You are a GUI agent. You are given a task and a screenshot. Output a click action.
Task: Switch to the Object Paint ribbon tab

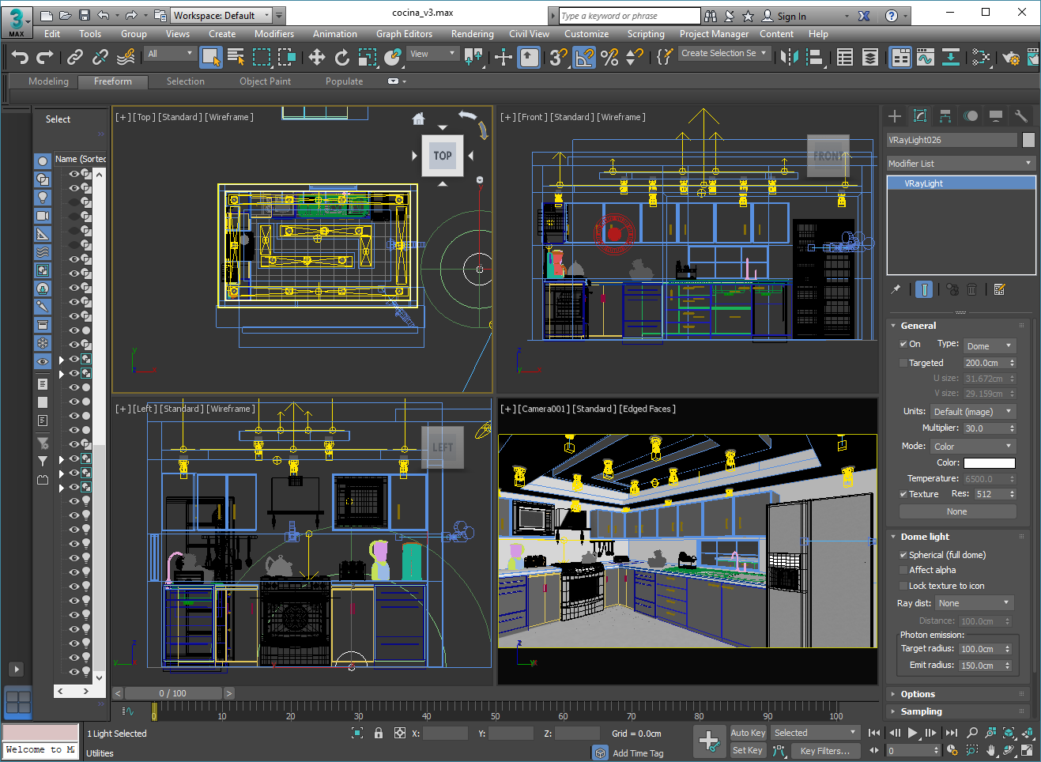coord(265,81)
